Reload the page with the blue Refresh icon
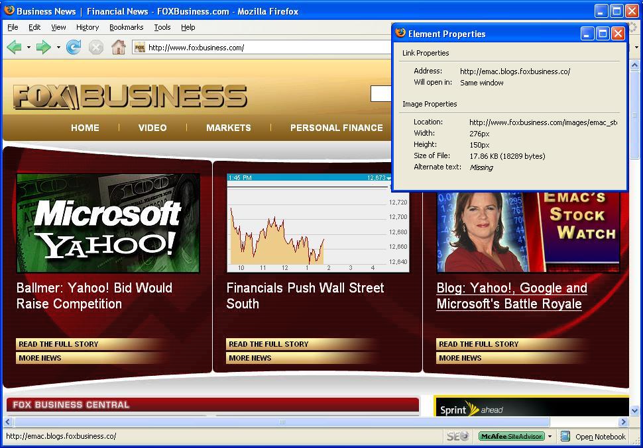643x448 pixels. click(74, 48)
